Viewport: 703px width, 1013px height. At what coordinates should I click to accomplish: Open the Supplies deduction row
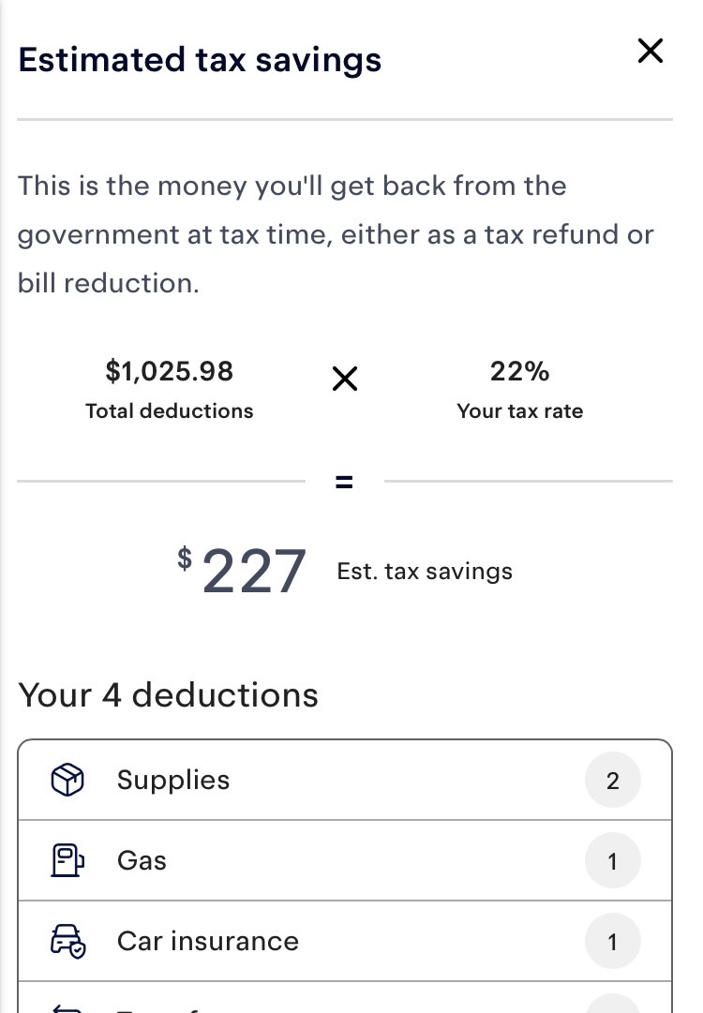(345, 780)
